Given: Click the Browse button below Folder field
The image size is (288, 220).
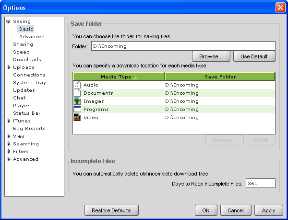Looking at the screenshot, I should [x=211, y=56].
